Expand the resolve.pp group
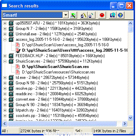Image resolution: width=136 pixels, height=136 pixels. (x=5, y=88)
